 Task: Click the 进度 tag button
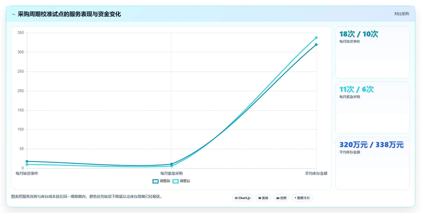pos(281,198)
